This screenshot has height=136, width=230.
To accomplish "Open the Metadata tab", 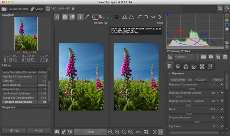I will coord(210,67).
